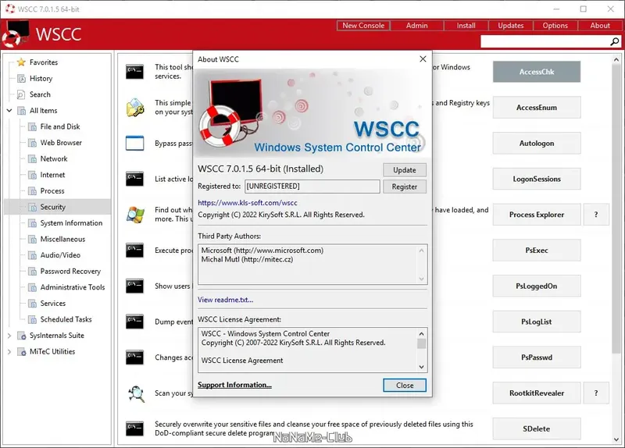Click the SysInternals Suite folder icon
Image resolution: width=625 pixels, height=448 pixels.
(22, 336)
